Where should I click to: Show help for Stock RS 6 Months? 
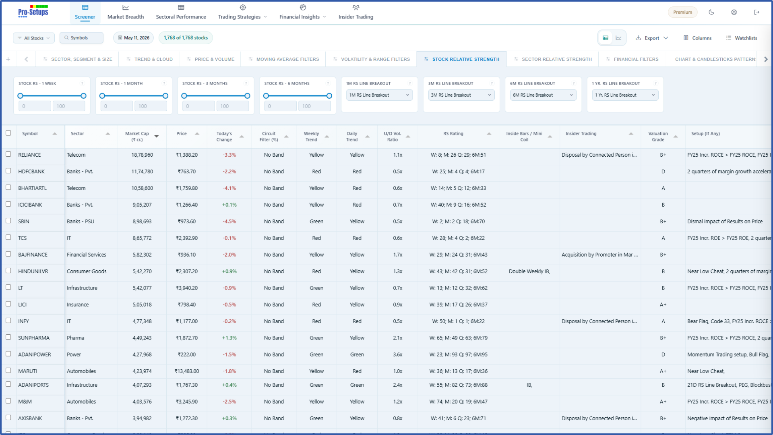(x=328, y=83)
